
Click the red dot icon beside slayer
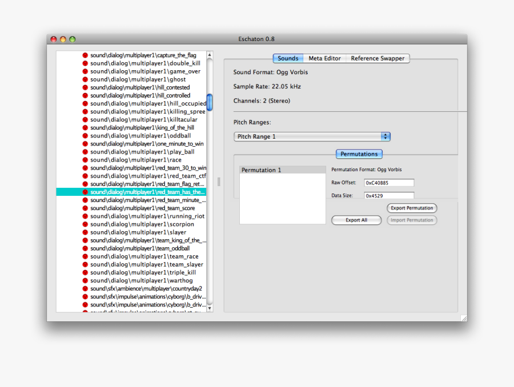coord(84,232)
